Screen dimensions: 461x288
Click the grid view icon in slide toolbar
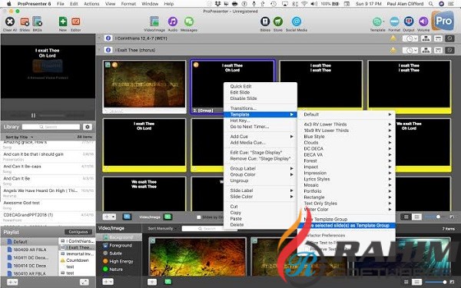pos(406,217)
